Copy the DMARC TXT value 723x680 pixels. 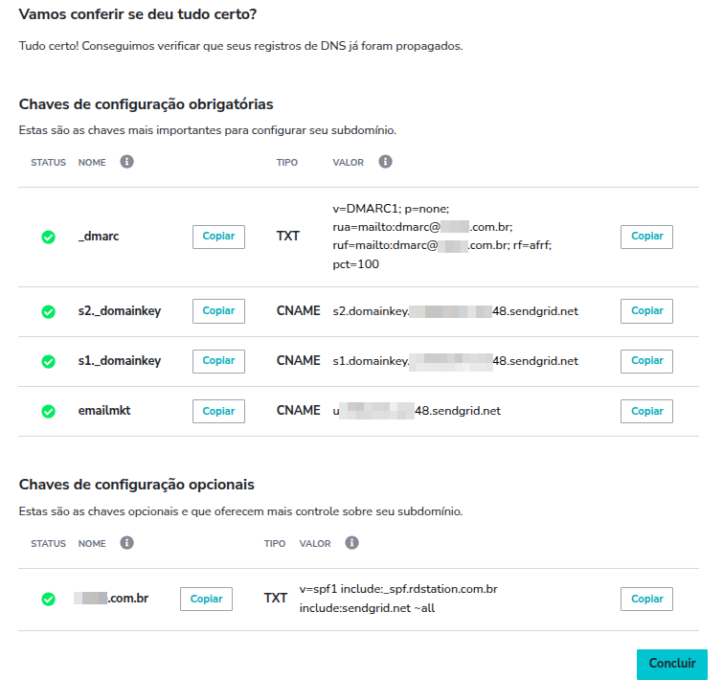(x=646, y=237)
